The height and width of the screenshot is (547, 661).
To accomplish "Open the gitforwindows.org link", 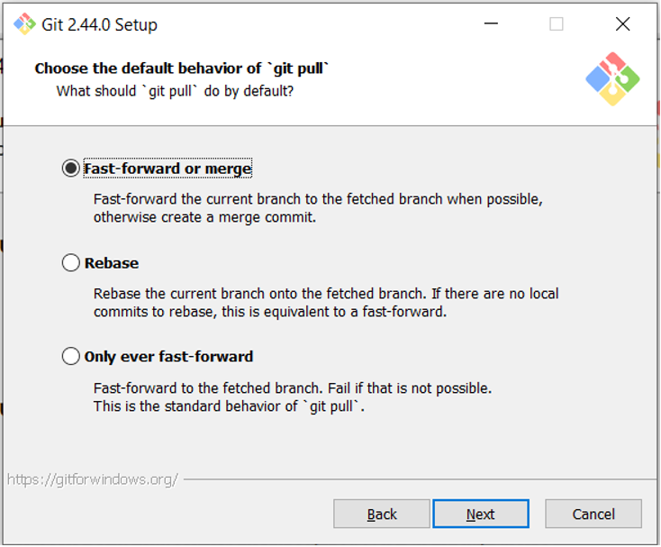I will [93, 479].
